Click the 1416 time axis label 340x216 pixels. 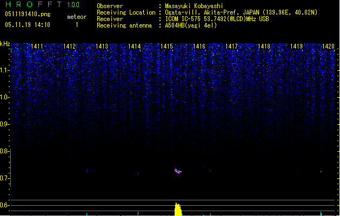click(x=199, y=46)
